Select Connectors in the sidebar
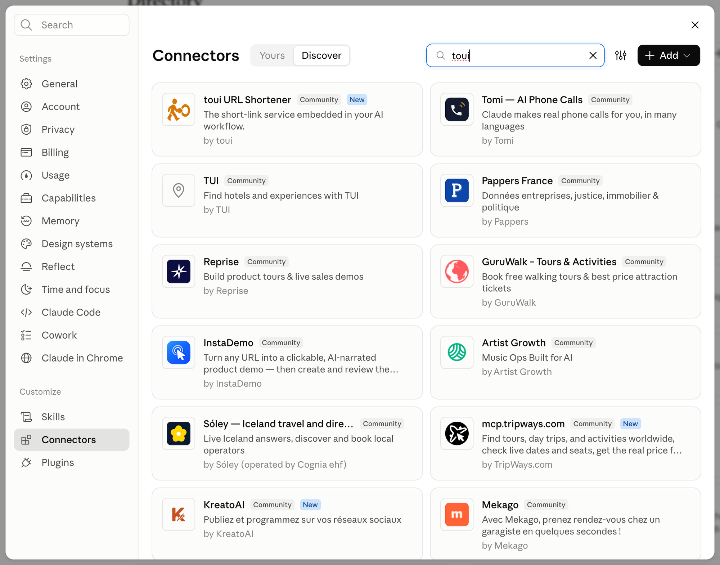The height and width of the screenshot is (565, 720). point(72,440)
